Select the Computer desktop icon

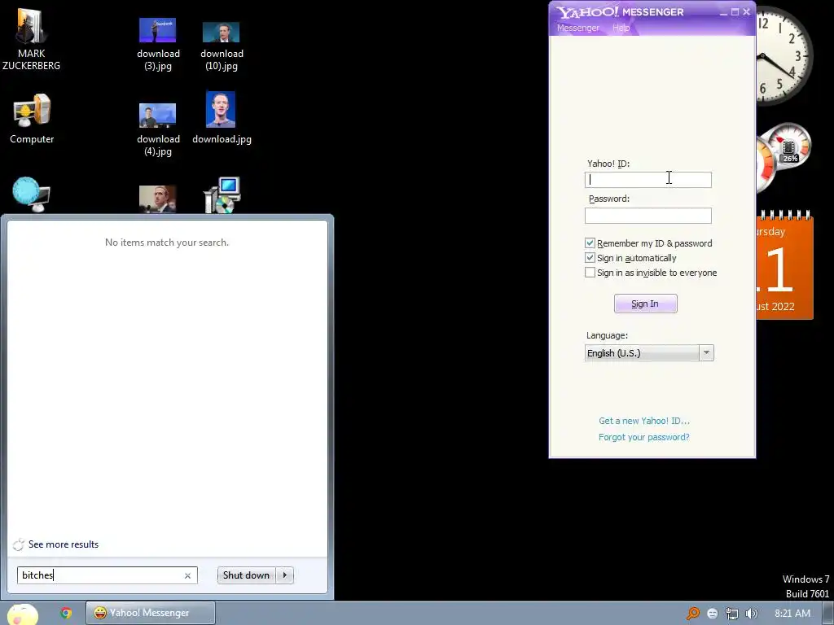tap(32, 119)
